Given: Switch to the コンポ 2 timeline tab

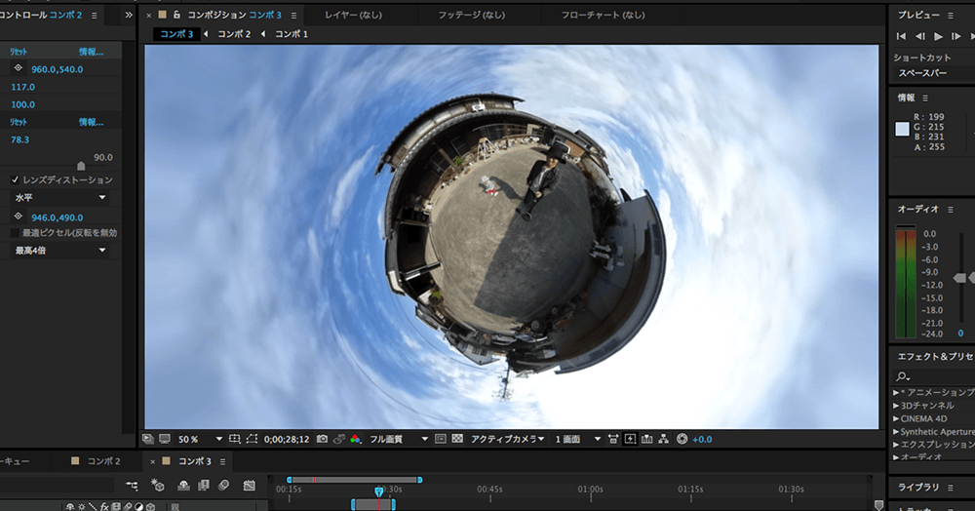Looking at the screenshot, I should 102,461.
